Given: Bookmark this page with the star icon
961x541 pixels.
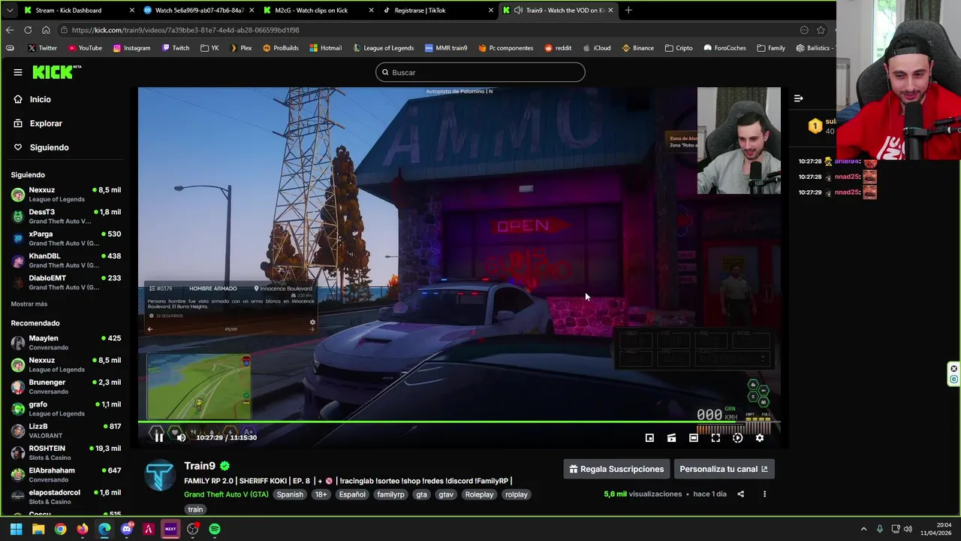Looking at the screenshot, I should point(821,30).
